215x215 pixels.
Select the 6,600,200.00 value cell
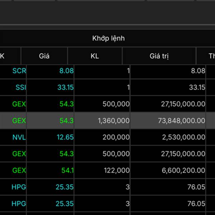coord(183,170)
